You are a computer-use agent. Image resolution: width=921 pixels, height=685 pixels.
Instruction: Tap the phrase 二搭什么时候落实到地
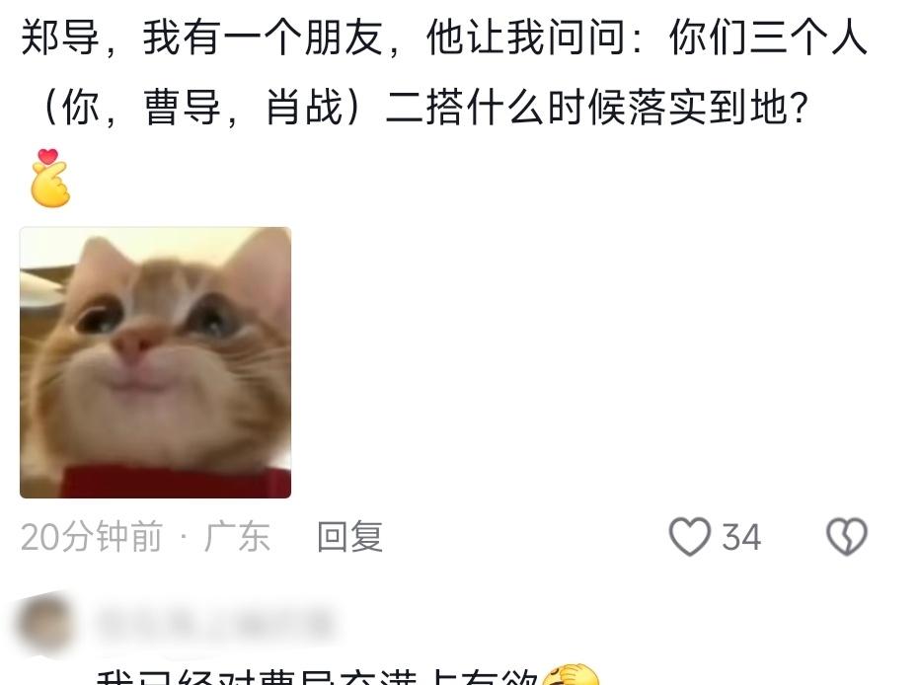pos(586,108)
